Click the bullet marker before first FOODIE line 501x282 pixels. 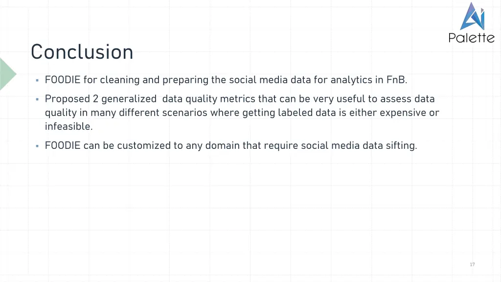[x=37, y=80]
